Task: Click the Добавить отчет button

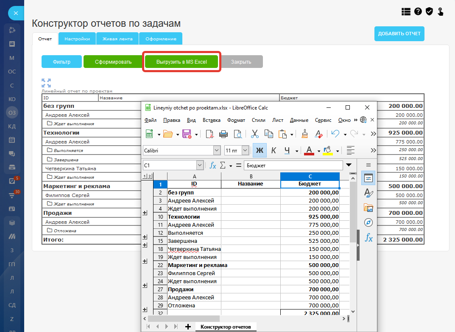Action: pos(399,34)
